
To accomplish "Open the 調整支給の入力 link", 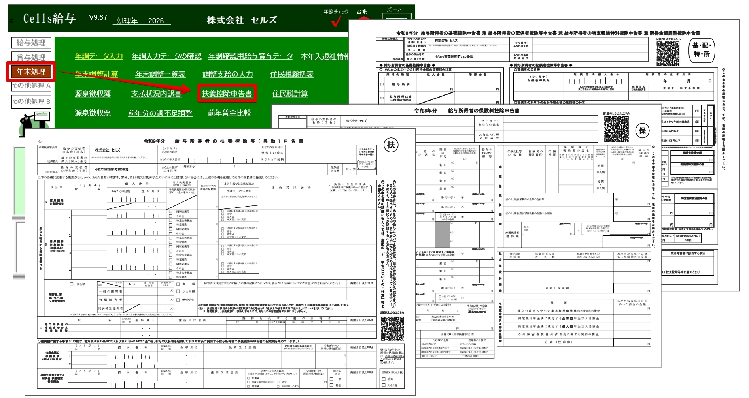I will click(228, 74).
